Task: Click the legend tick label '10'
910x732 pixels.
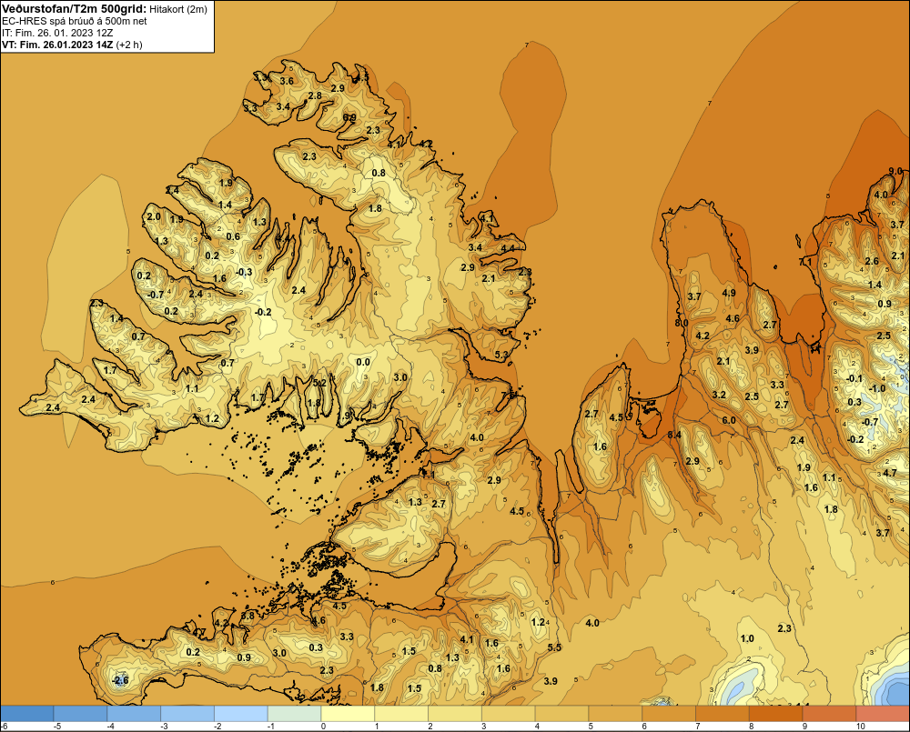Action: point(861,727)
